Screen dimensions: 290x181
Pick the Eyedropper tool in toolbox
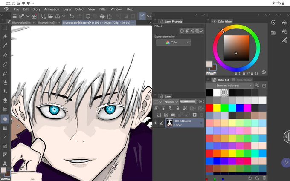(x=5, y=46)
